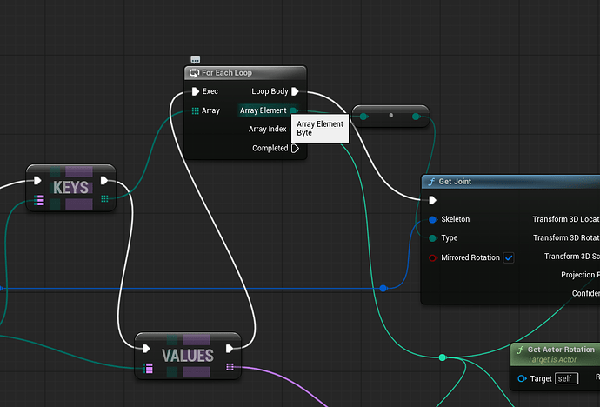Click the Completed exec output pin

click(x=295, y=148)
